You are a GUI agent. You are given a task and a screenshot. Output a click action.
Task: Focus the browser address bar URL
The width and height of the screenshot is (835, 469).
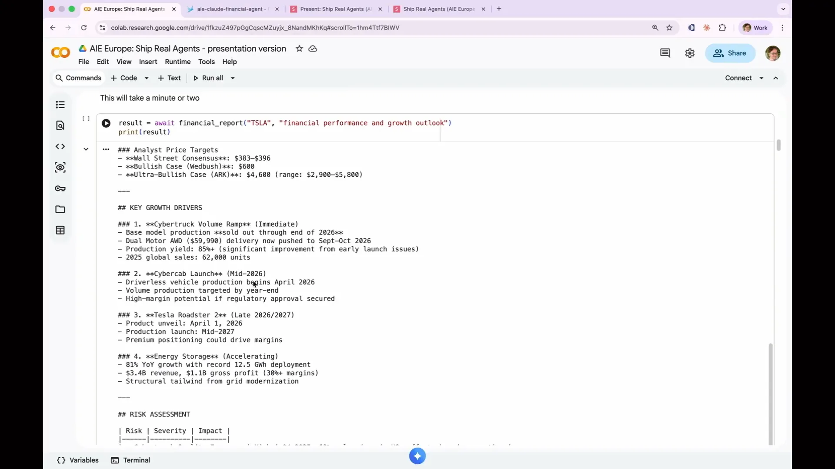click(255, 28)
